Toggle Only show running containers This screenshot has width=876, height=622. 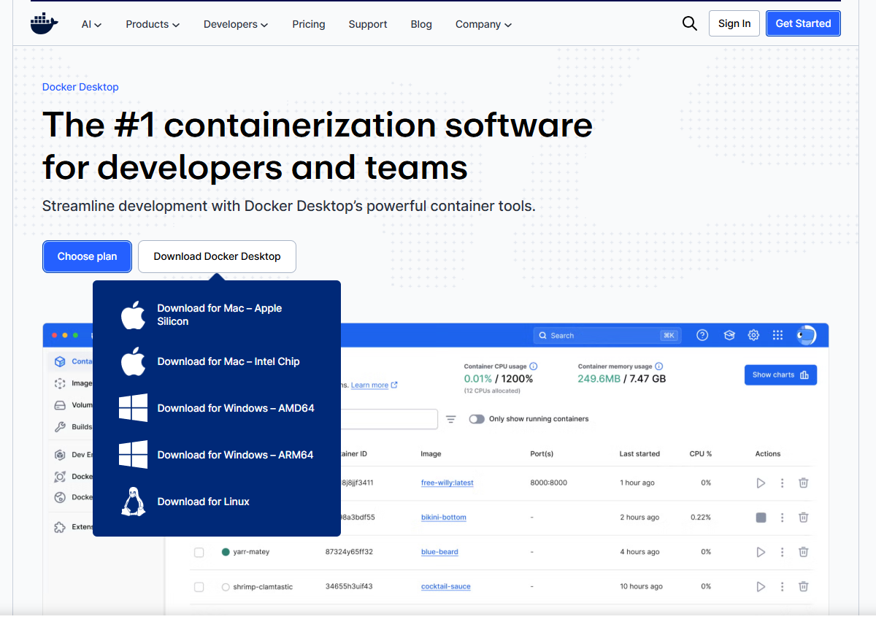pyautogui.click(x=477, y=419)
